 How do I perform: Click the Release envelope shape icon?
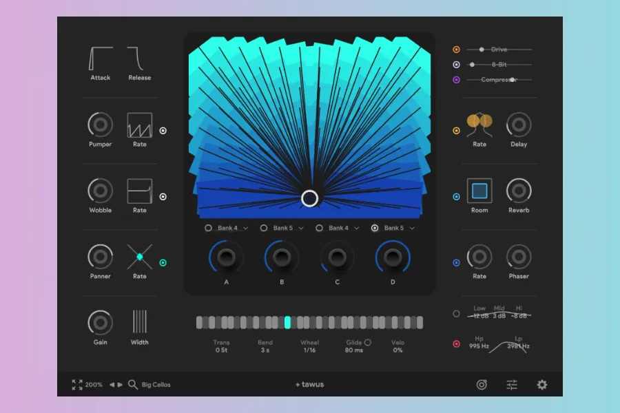tap(139, 58)
